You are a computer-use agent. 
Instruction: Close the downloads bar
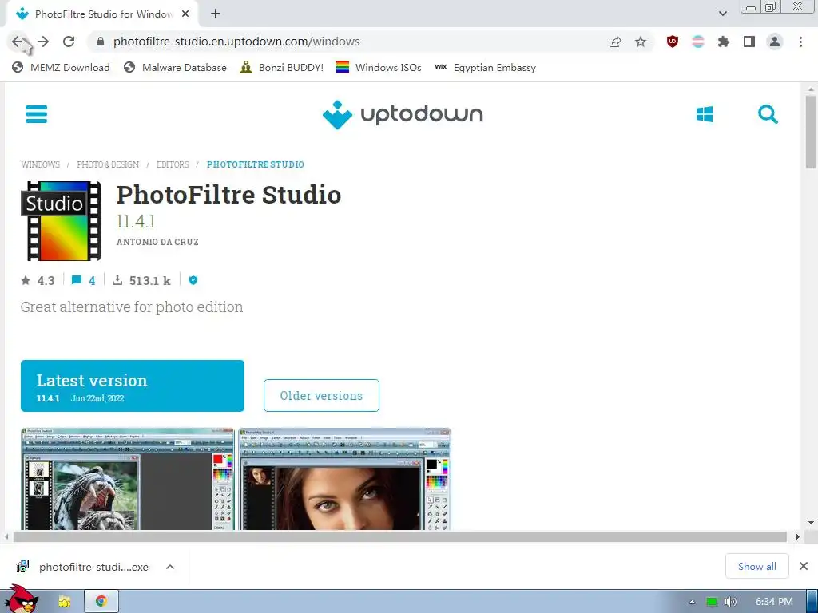coord(804,566)
